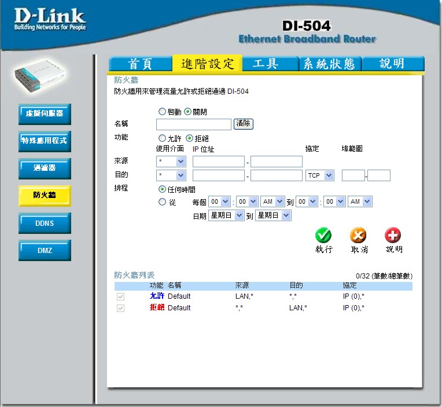
Task: Click the D-Link logo in the header
Action: [x=49, y=20]
